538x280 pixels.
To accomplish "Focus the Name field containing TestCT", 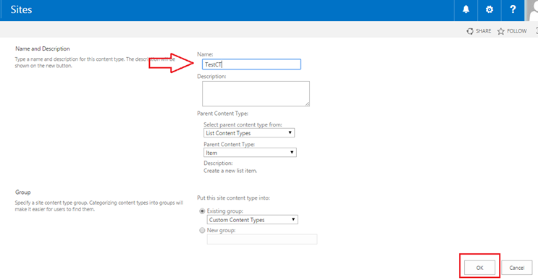I will click(251, 64).
